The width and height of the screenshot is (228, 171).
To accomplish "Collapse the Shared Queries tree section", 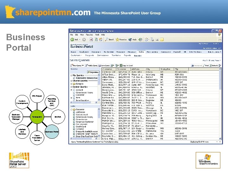I will pos(71,81).
